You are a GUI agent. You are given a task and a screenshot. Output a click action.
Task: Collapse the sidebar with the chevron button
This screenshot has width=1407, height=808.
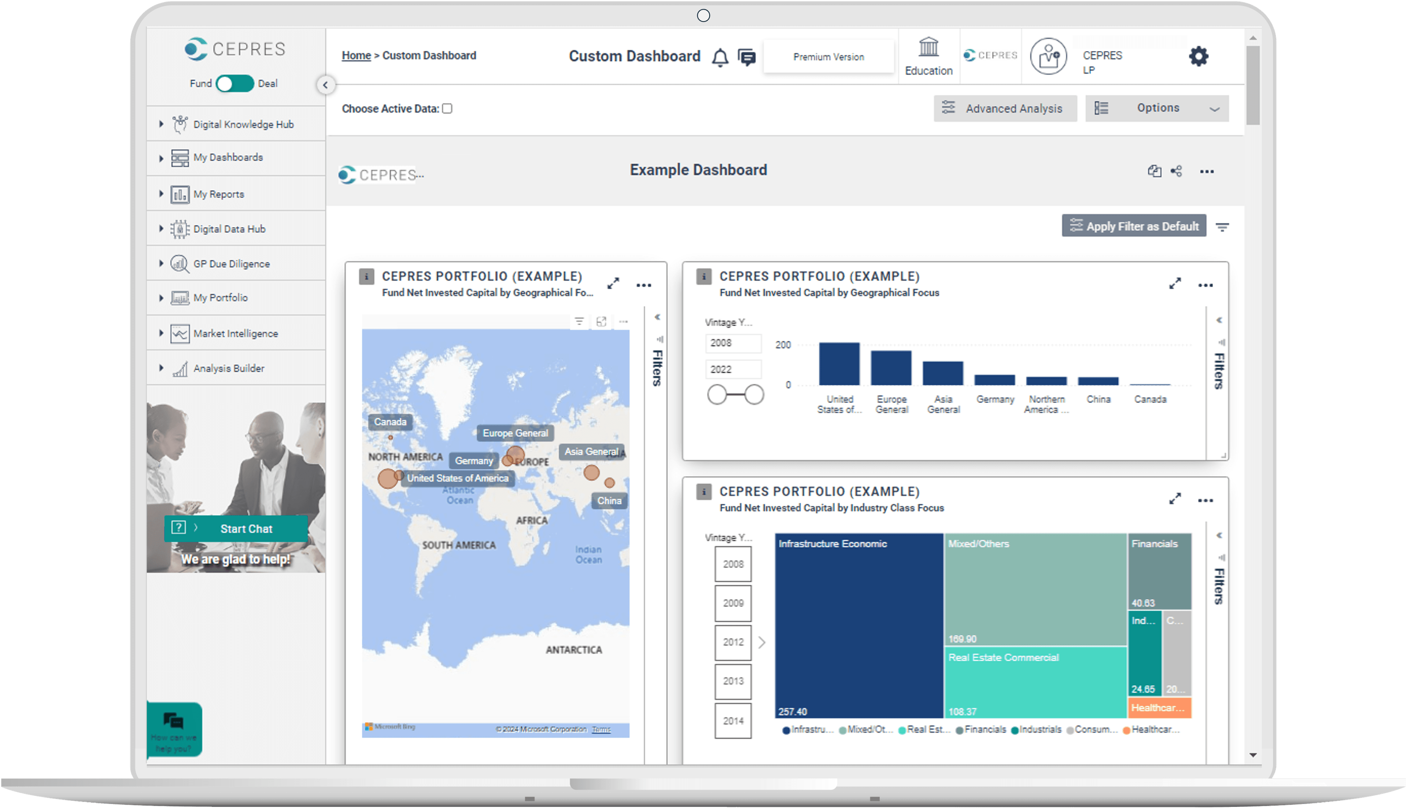click(x=325, y=85)
